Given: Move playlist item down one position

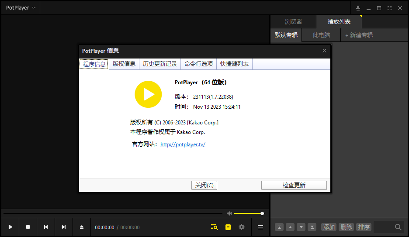Looking at the screenshot, I should click(301, 227).
